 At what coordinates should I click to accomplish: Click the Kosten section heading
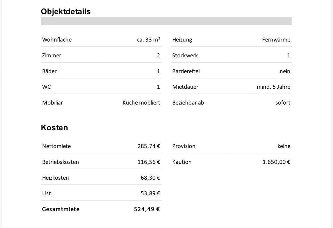coord(54,128)
